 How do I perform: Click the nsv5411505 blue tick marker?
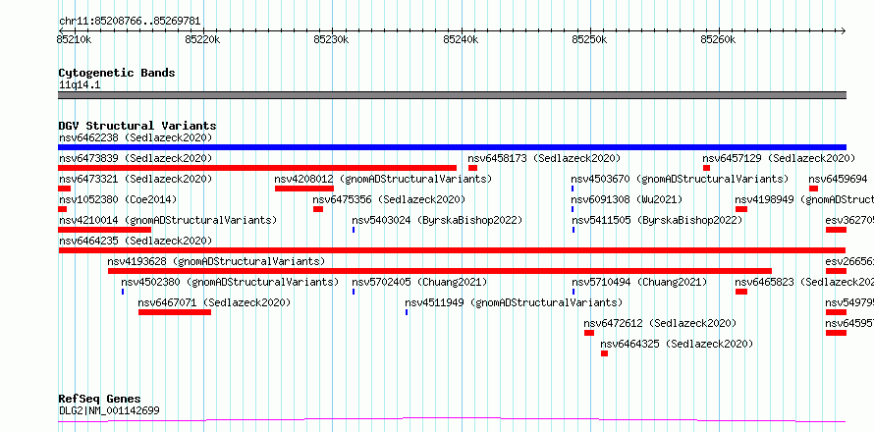pos(574,230)
